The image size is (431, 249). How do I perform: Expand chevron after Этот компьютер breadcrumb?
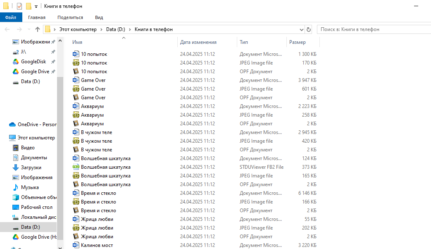101,29
